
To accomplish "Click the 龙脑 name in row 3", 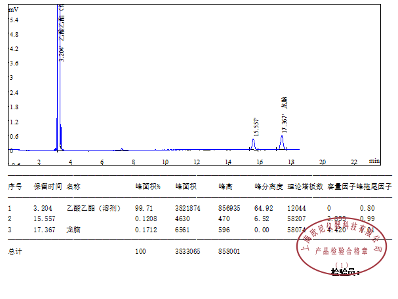I will (x=73, y=230).
